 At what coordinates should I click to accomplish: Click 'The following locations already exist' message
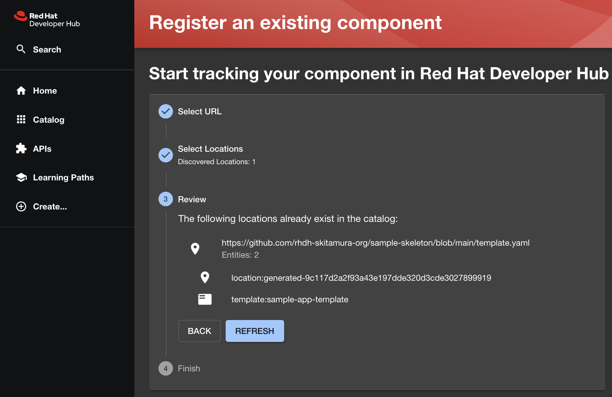pos(288,219)
